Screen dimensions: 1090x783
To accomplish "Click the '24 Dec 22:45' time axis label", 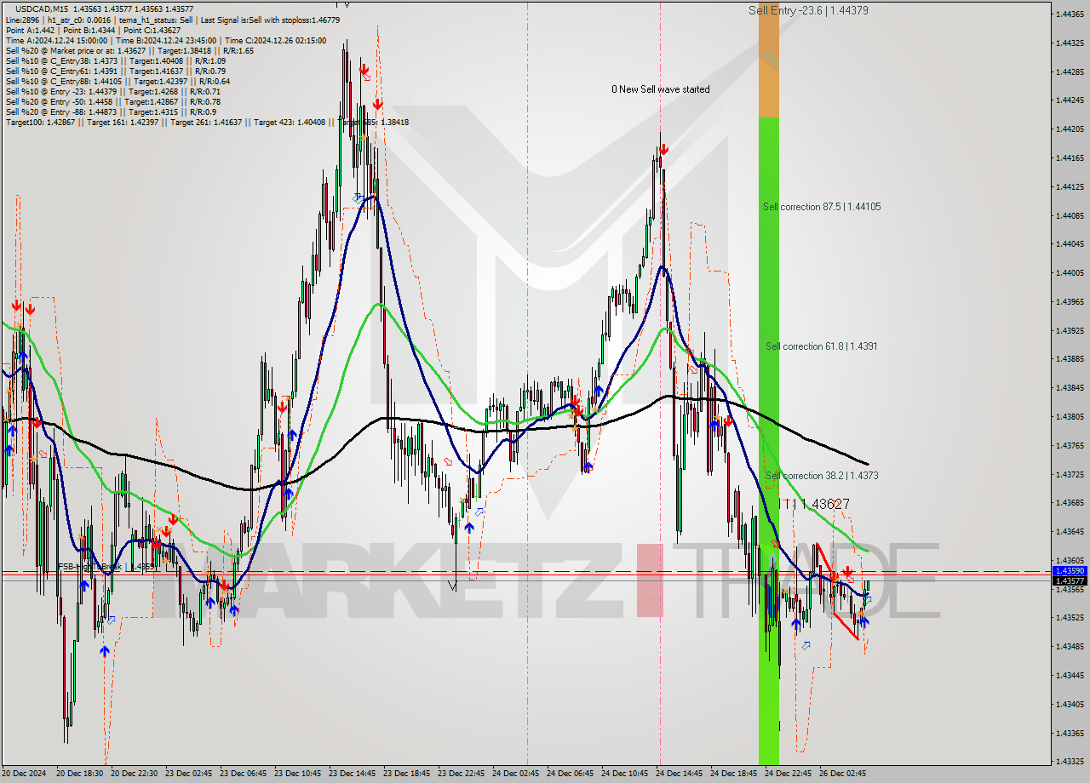I will click(x=788, y=774).
